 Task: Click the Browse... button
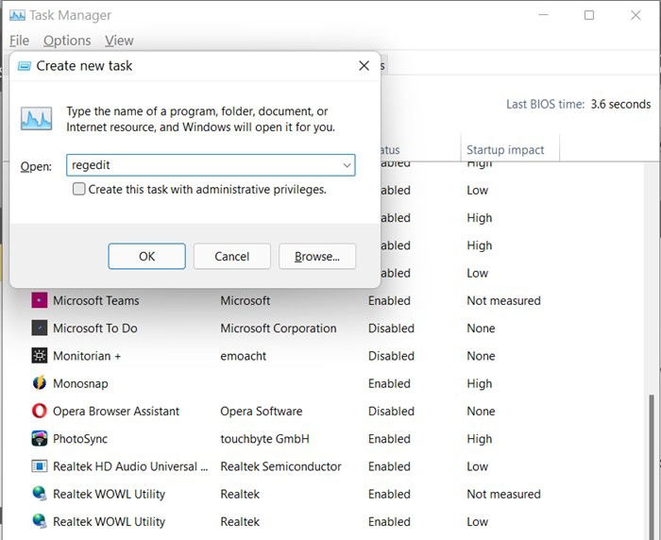317,256
